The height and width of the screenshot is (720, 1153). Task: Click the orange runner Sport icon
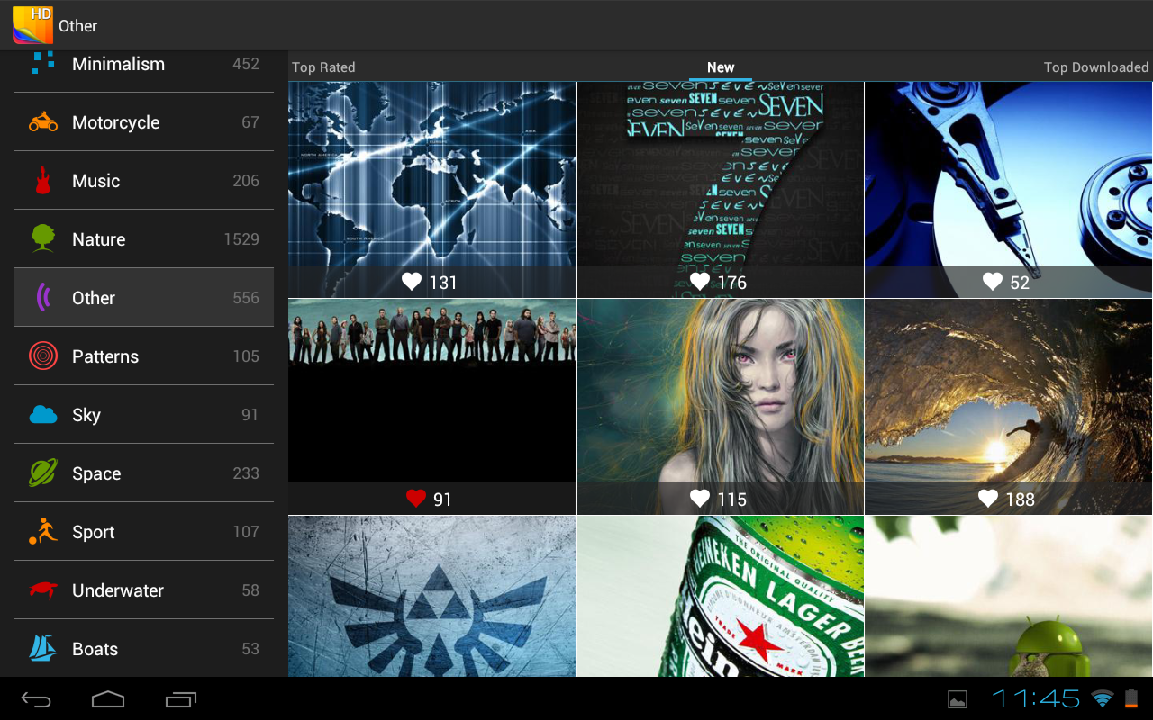pyautogui.click(x=42, y=531)
